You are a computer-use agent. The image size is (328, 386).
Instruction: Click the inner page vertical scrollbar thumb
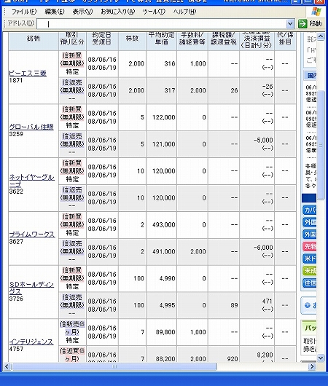pyautogui.click(x=321, y=145)
